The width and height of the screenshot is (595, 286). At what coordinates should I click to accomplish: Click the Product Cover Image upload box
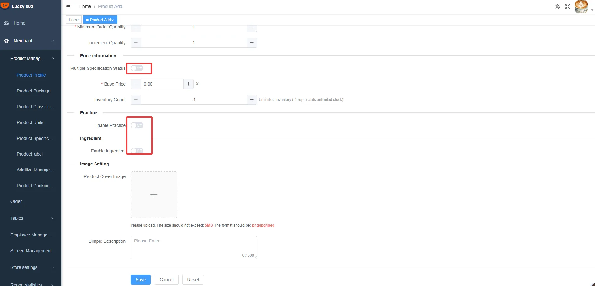pos(154,195)
